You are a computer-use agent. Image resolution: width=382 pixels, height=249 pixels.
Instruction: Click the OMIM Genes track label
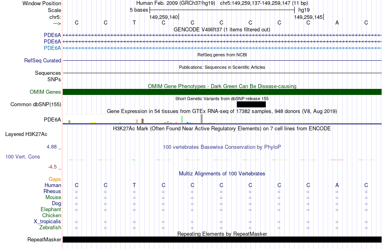click(x=45, y=92)
